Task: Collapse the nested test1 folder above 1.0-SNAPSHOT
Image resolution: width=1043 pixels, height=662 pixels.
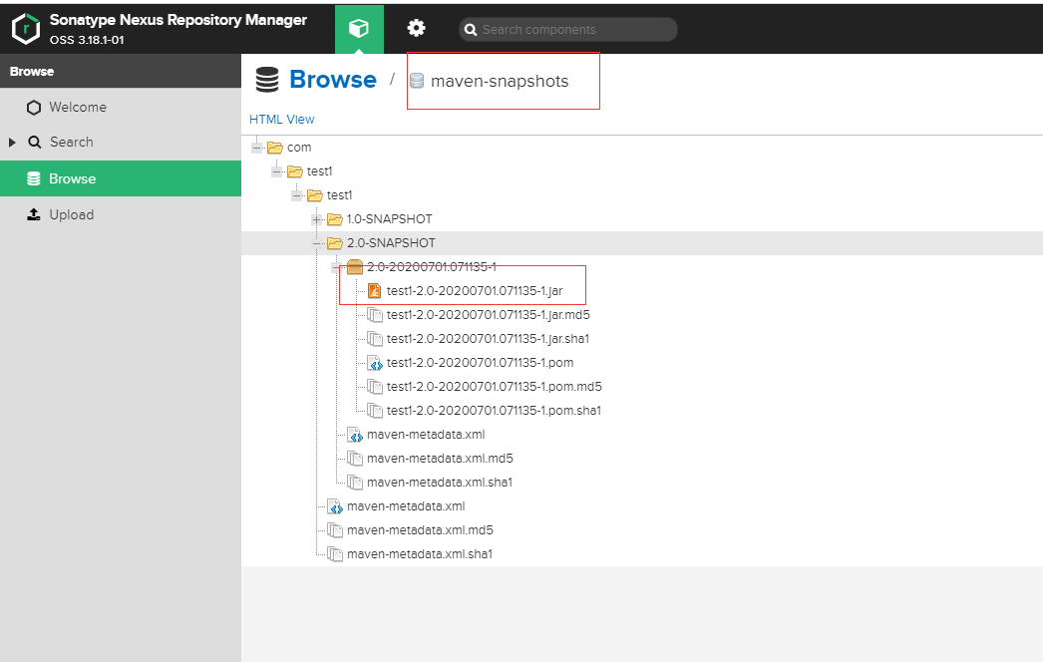Action: [297, 195]
